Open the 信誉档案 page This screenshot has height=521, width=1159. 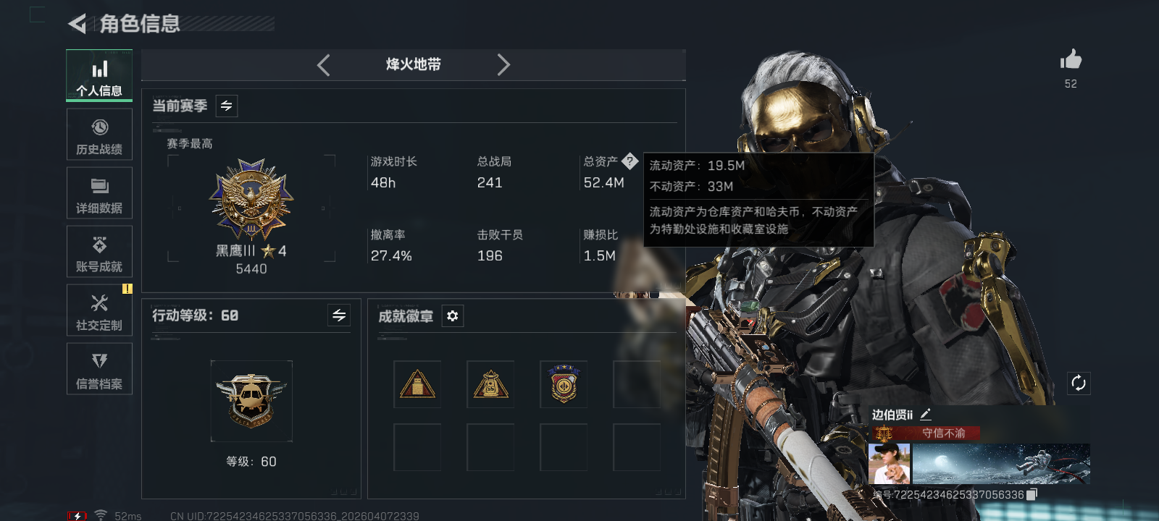pos(99,369)
